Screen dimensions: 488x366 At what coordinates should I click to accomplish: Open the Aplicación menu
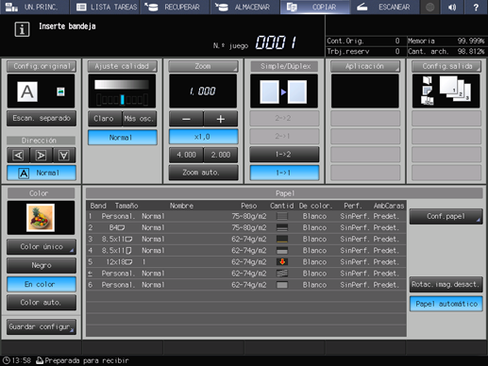tap(365, 66)
